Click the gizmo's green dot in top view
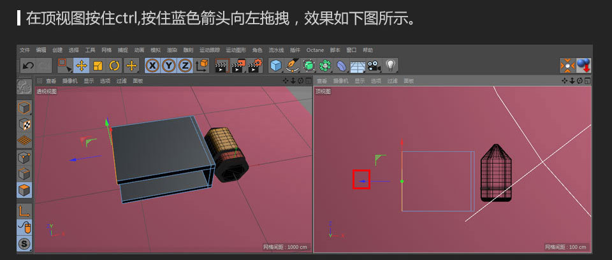This screenshot has width=612, height=260. (402, 181)
